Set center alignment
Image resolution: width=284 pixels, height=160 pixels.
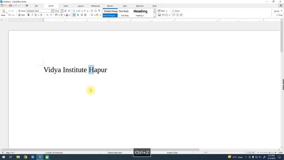[78, 15]
